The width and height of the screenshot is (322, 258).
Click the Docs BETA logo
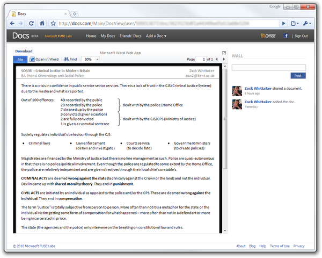click(x=25, y=36)
